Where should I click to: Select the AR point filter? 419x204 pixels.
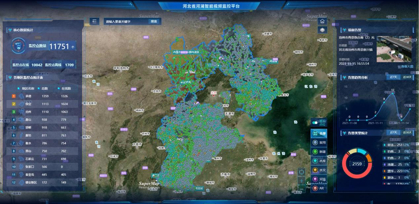coord(319,188)
